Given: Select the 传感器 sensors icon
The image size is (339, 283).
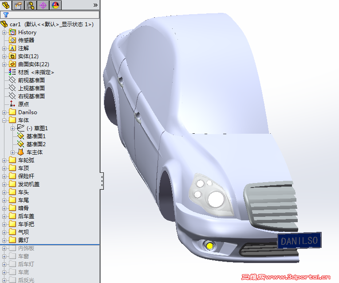Looking at the screenshot, I should point(12,40).
